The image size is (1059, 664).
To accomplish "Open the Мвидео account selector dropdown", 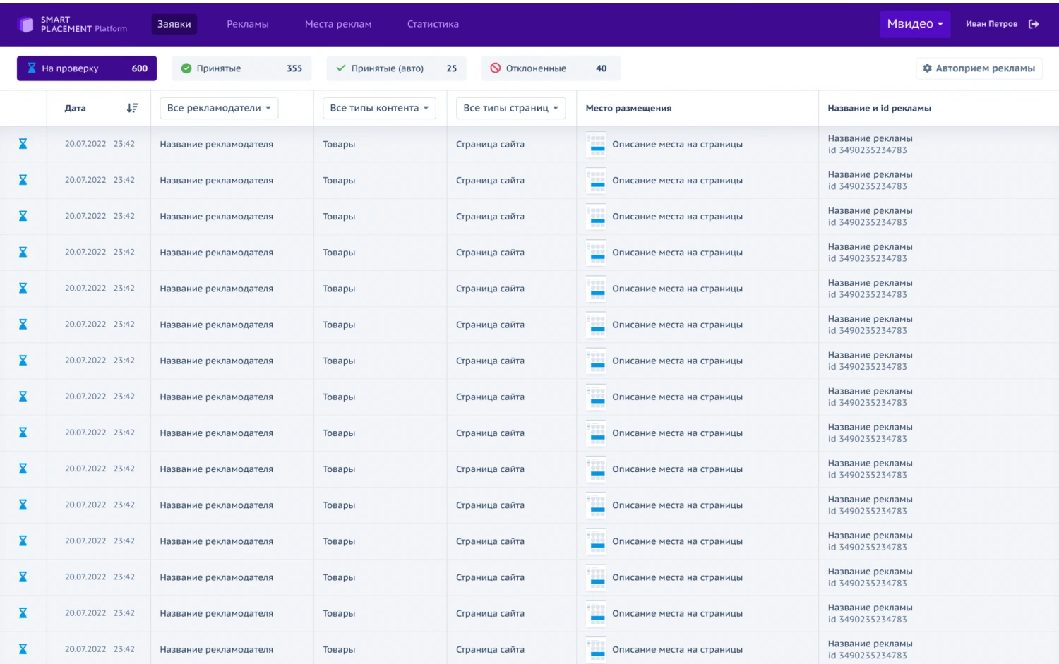I will [914, 24].
